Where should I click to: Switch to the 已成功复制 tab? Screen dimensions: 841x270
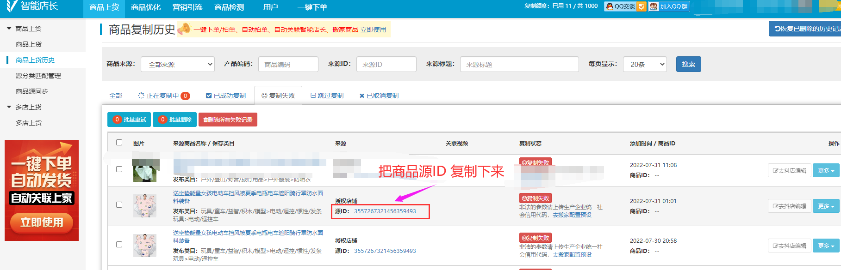click(x=226, y=96)
